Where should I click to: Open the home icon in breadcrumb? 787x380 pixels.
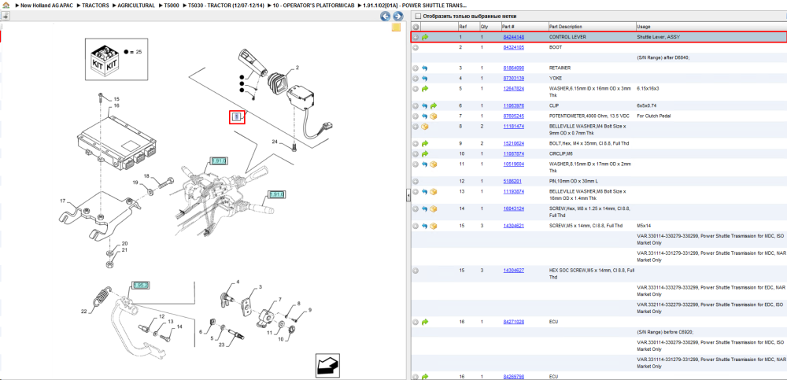pyautogui.click(x=6, y=5)
